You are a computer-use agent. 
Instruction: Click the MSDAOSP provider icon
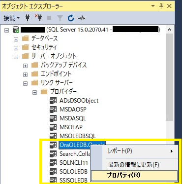[x=53, y=110]
